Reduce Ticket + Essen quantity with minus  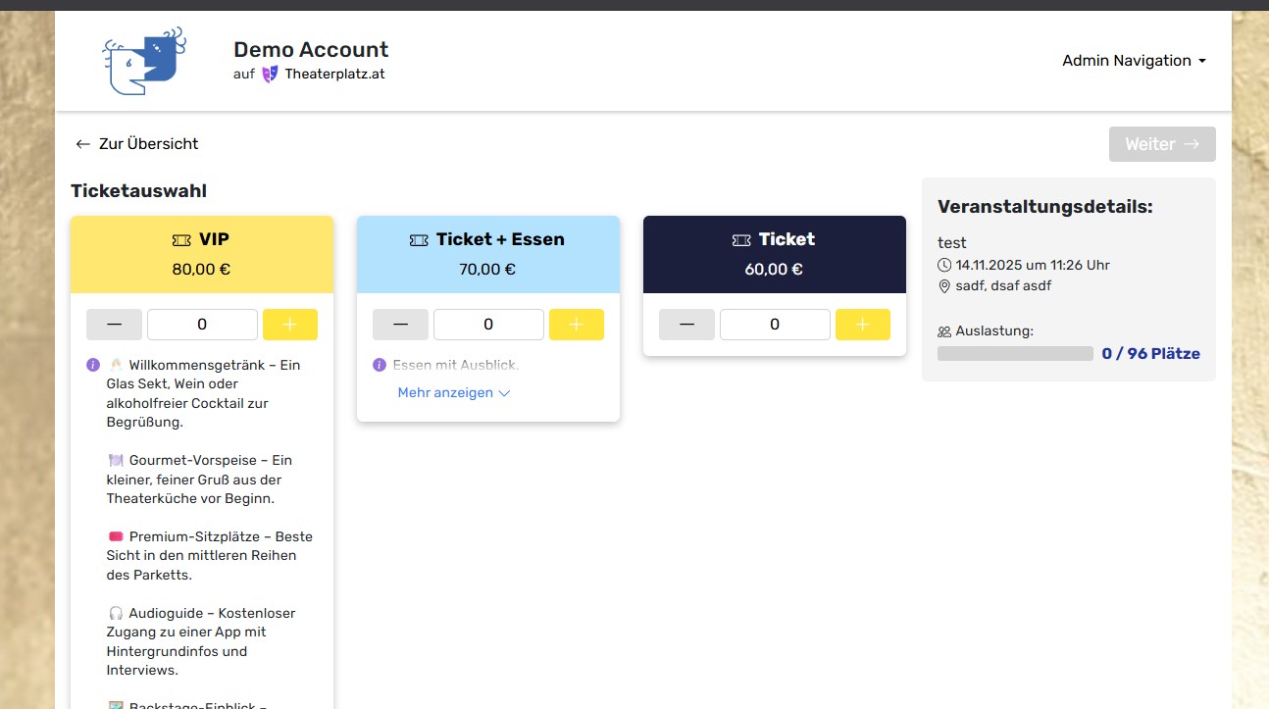400,325
